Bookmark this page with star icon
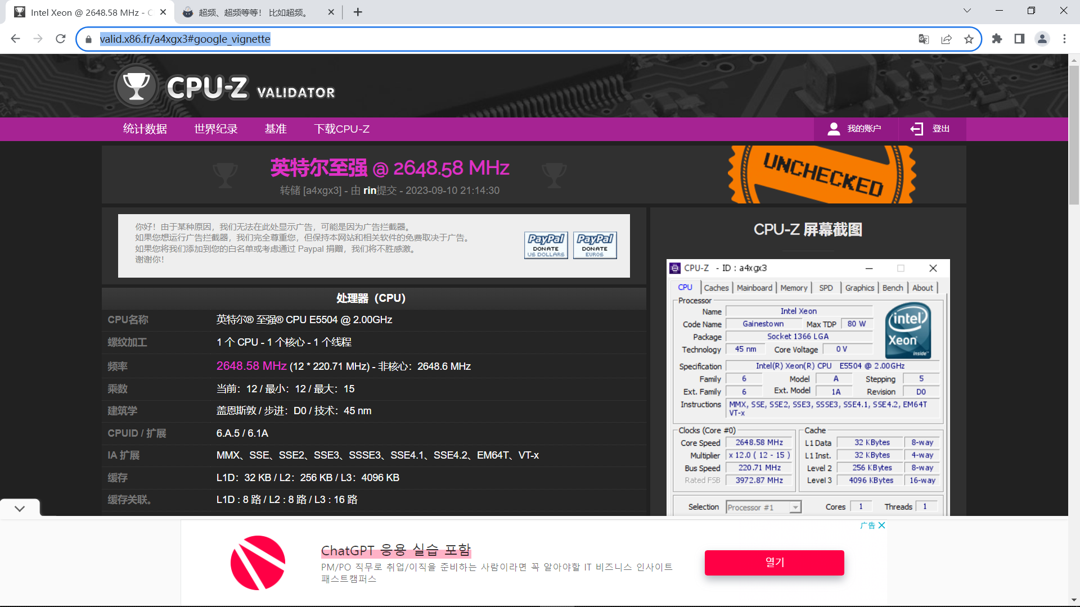 pyautogui.click(x=969, y=39)
